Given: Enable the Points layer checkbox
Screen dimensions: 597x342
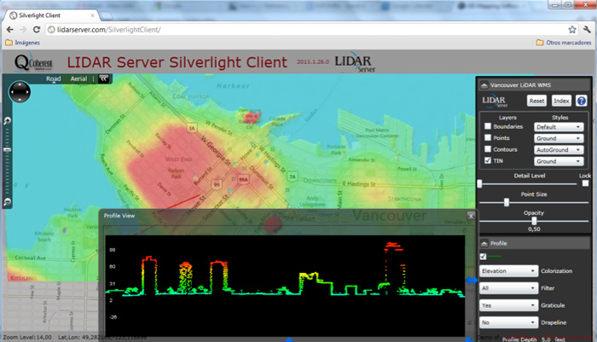Looking at the screenshot, I should coord(488,137).
